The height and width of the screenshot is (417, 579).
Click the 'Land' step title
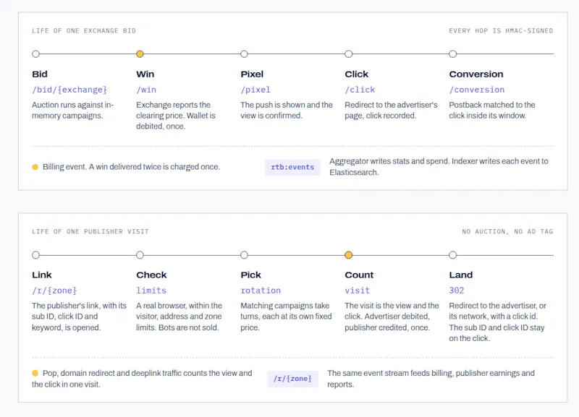coord(460,275)
